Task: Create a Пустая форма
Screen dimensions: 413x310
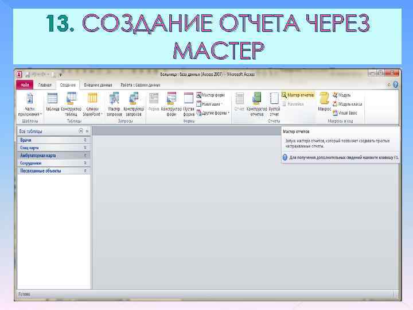Action: pyautogui.click(x=189, y=104)
